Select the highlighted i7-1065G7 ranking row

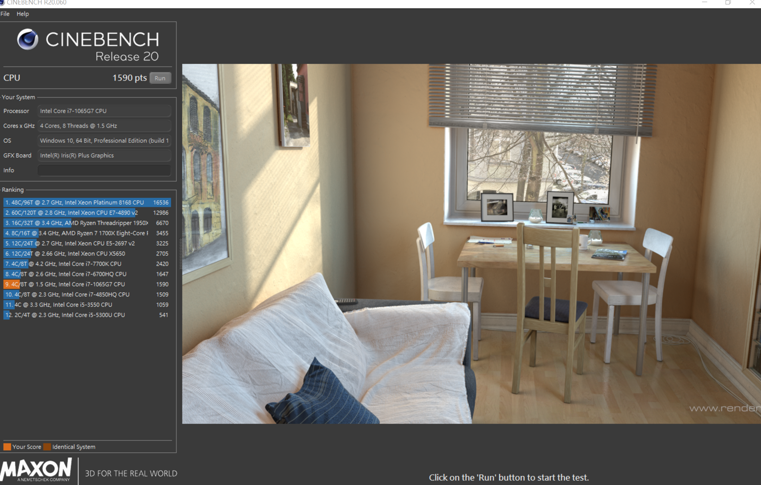click(x=87, y=284)
